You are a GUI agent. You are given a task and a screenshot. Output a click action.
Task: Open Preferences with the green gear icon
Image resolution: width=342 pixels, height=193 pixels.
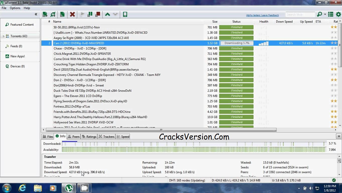(338, 15)
